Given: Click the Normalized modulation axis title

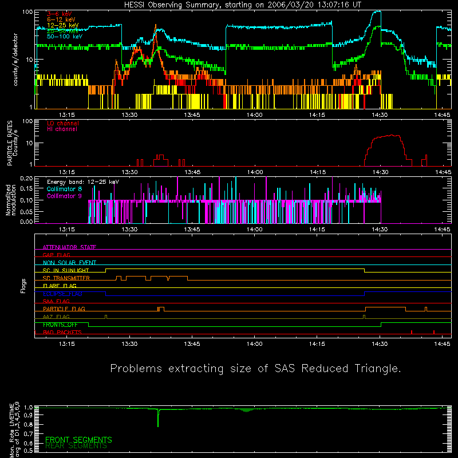Looking at the screenshot, I should [x=10, y=200].
